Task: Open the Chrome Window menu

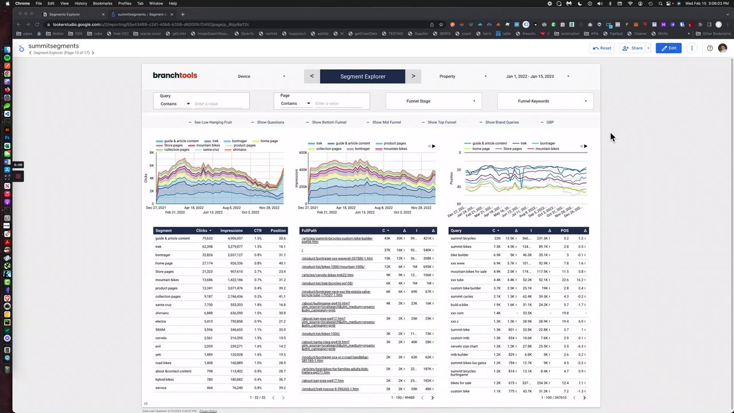Action: [x=156, y=3]
